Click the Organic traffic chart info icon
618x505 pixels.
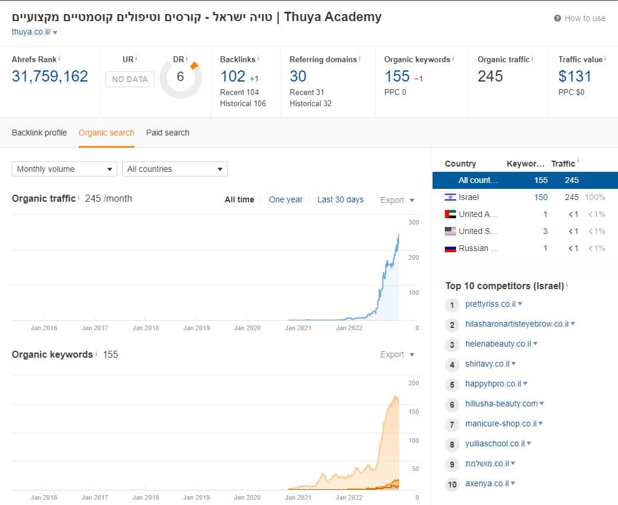(79, 197)
